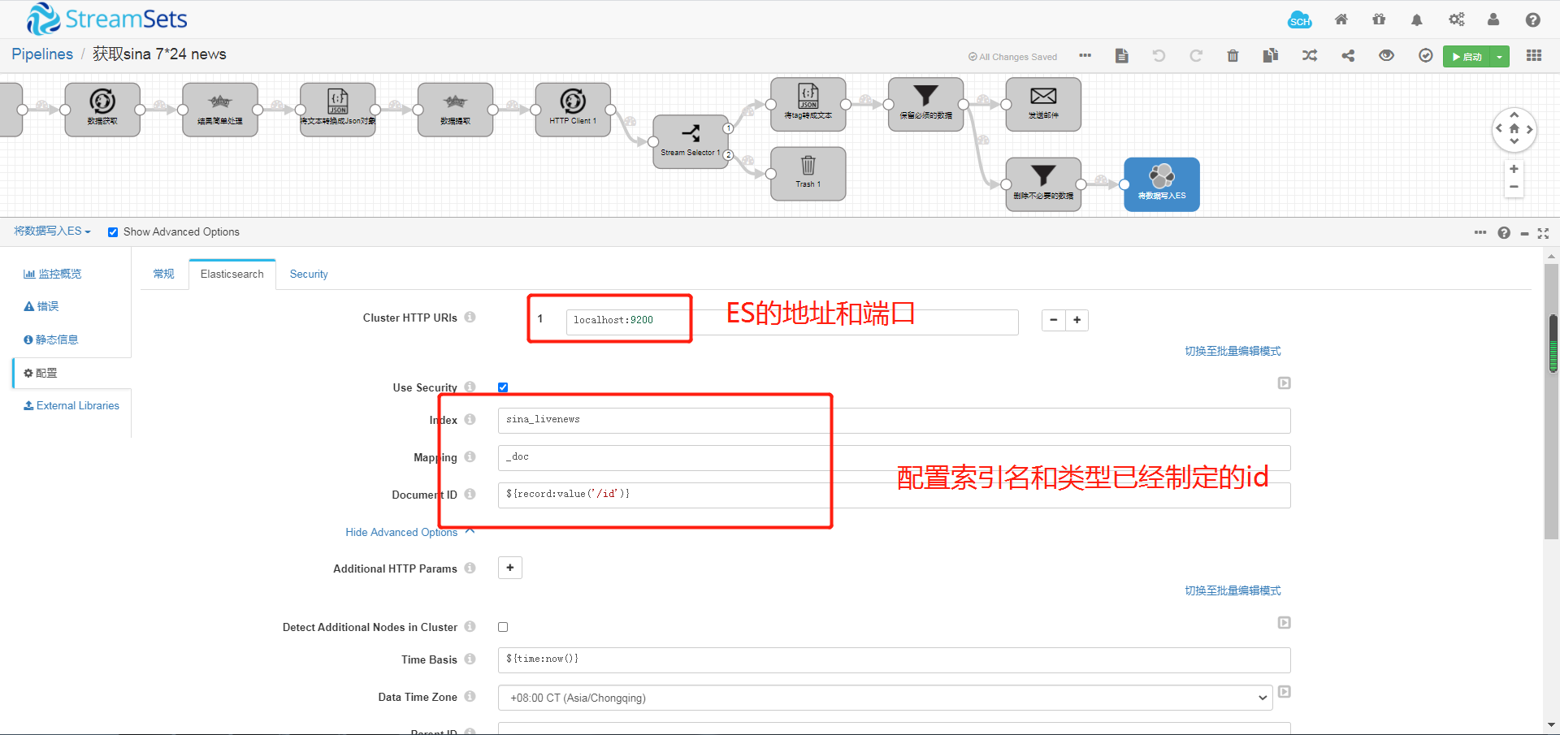Enable Detect Additional Nodes in Cluster
The width and height of the screenshot is (1560, 735).
point(503,626)
